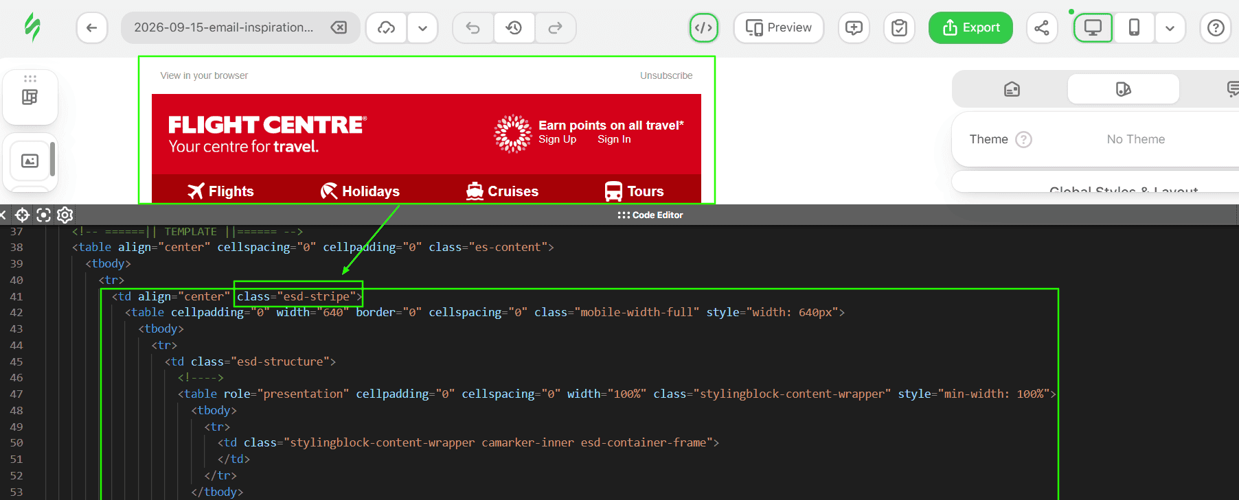Click the Stripo logo icon
This screenshot has height=500, width=1239.
coord(32,27)
